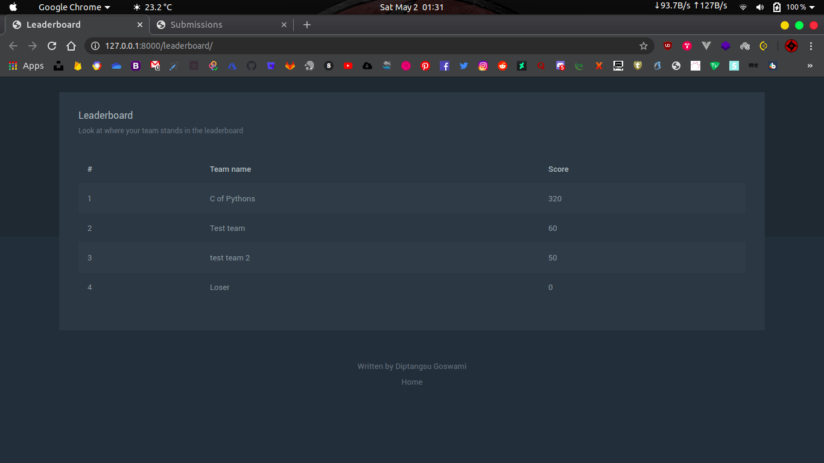Viewport: 824px width, 463px height.
Task: Open the Chrome profile avatar
Action: pos(791,46)
